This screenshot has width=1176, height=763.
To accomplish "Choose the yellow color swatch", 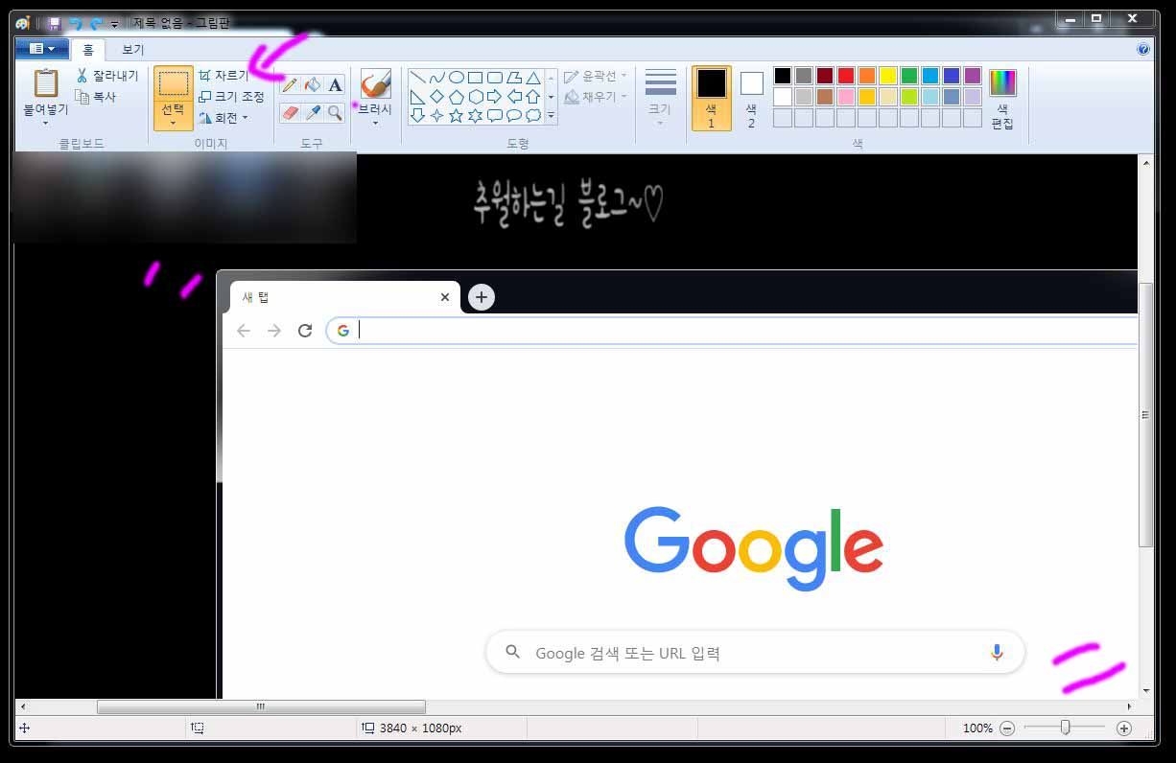I will tap(888, 76).
